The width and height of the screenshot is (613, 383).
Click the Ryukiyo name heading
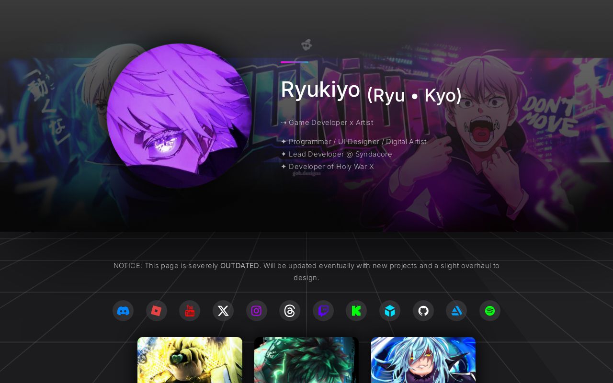(x=320, y=90)
